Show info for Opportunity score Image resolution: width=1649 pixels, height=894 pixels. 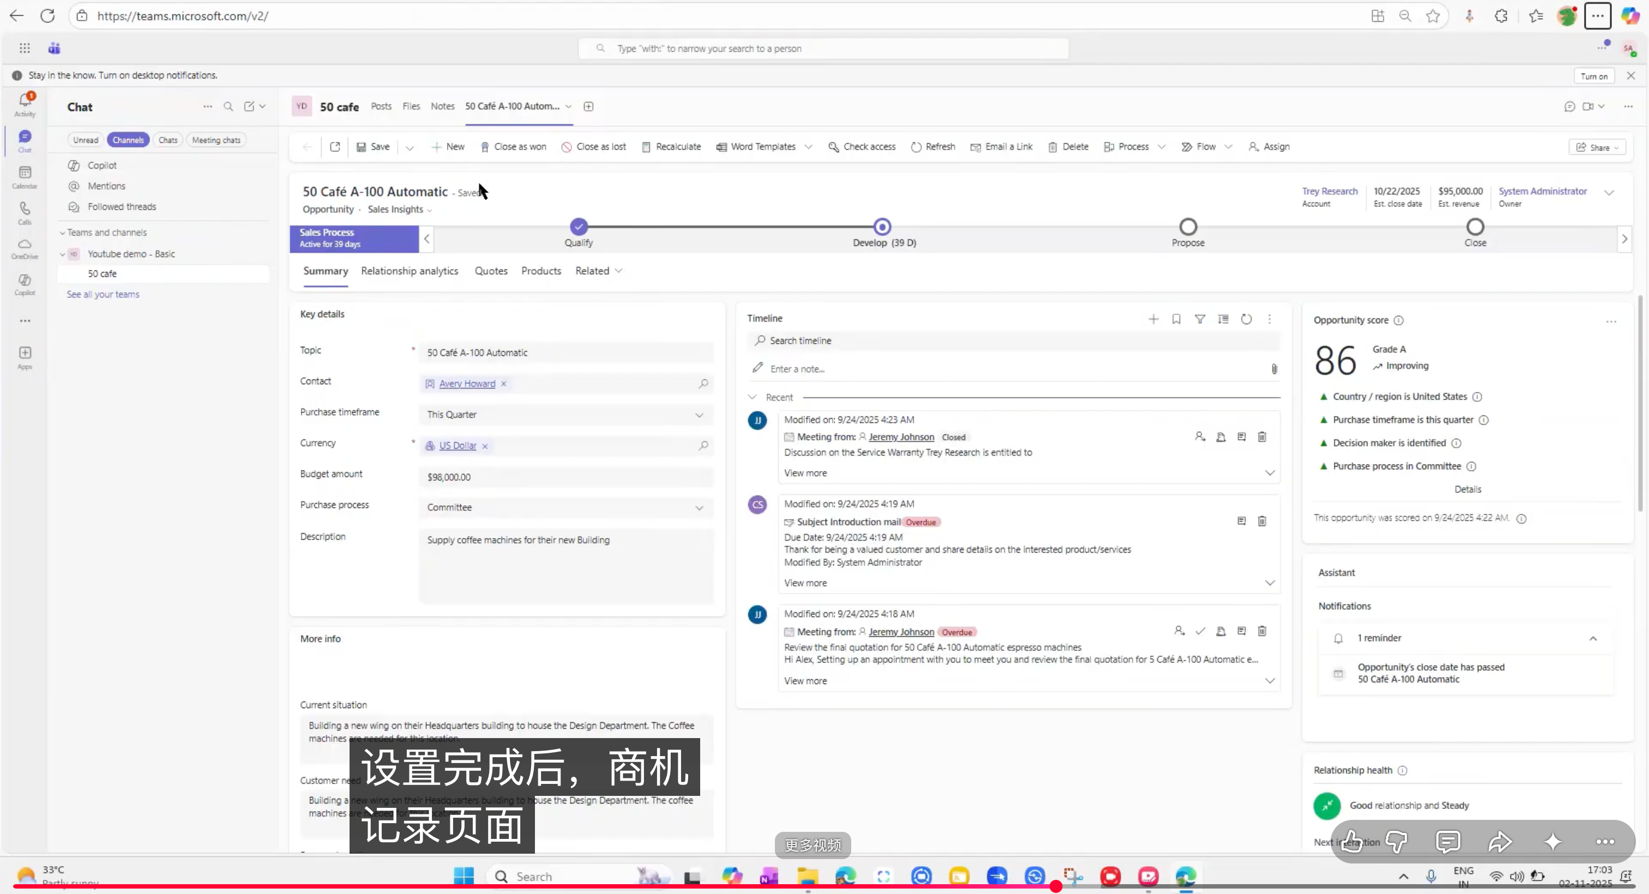click(x=1399, y=320)
